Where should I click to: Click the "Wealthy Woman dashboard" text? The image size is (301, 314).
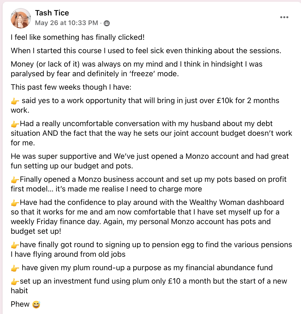point(236,202)
